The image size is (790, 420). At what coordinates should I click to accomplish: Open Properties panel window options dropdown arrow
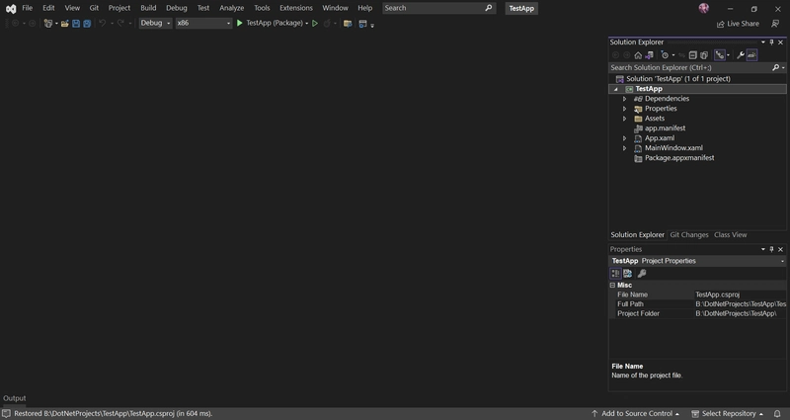pos(762,249)
